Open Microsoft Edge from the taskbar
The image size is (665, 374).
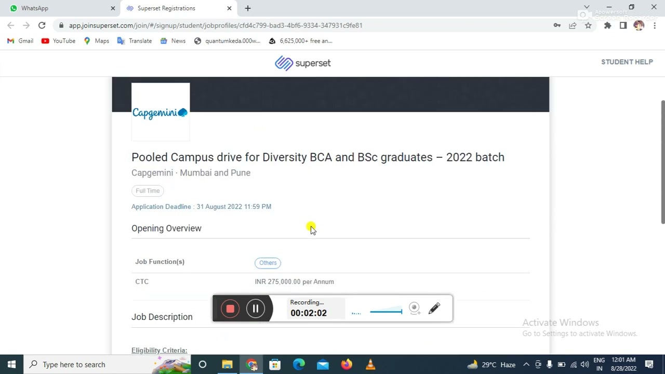pyautogui.click(x=299, y=365)
